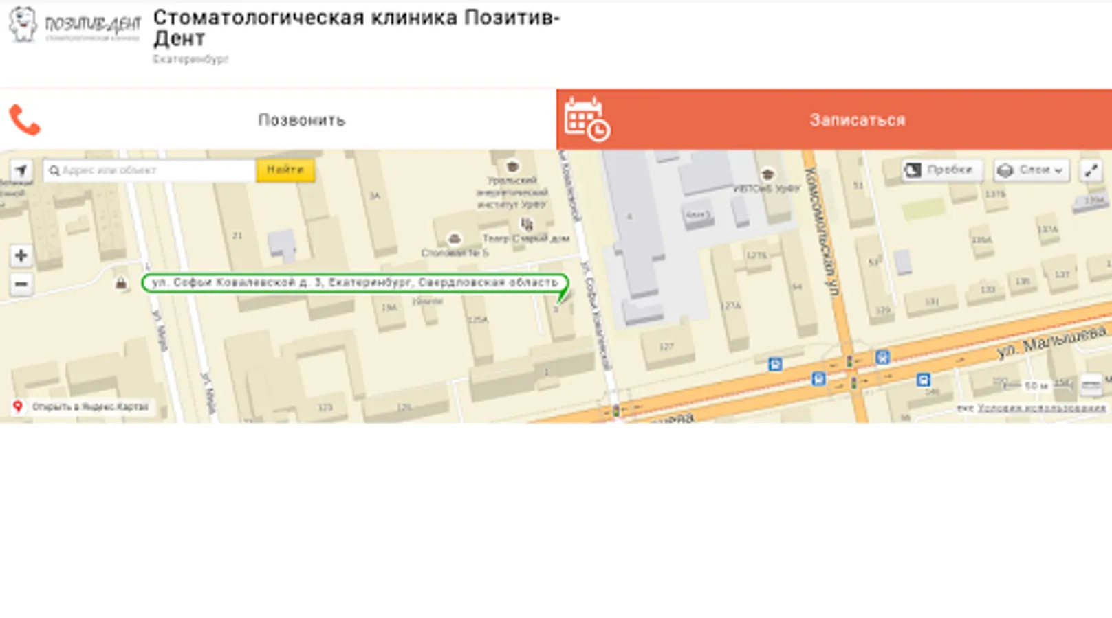
Task: Click building number 127 on the map
Action: point(666,347)
